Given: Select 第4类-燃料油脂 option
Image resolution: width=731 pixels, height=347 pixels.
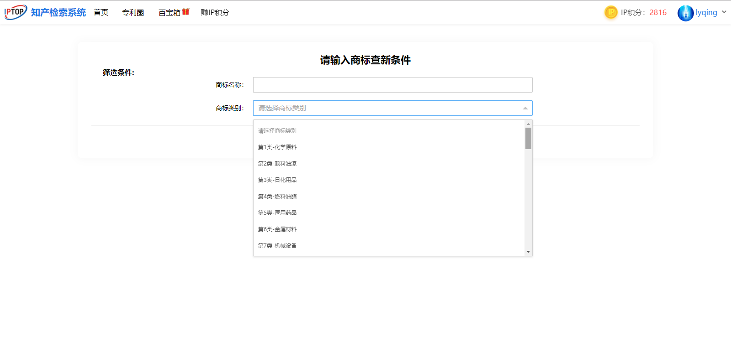Looking at the screenshot, I should (277, 197).
